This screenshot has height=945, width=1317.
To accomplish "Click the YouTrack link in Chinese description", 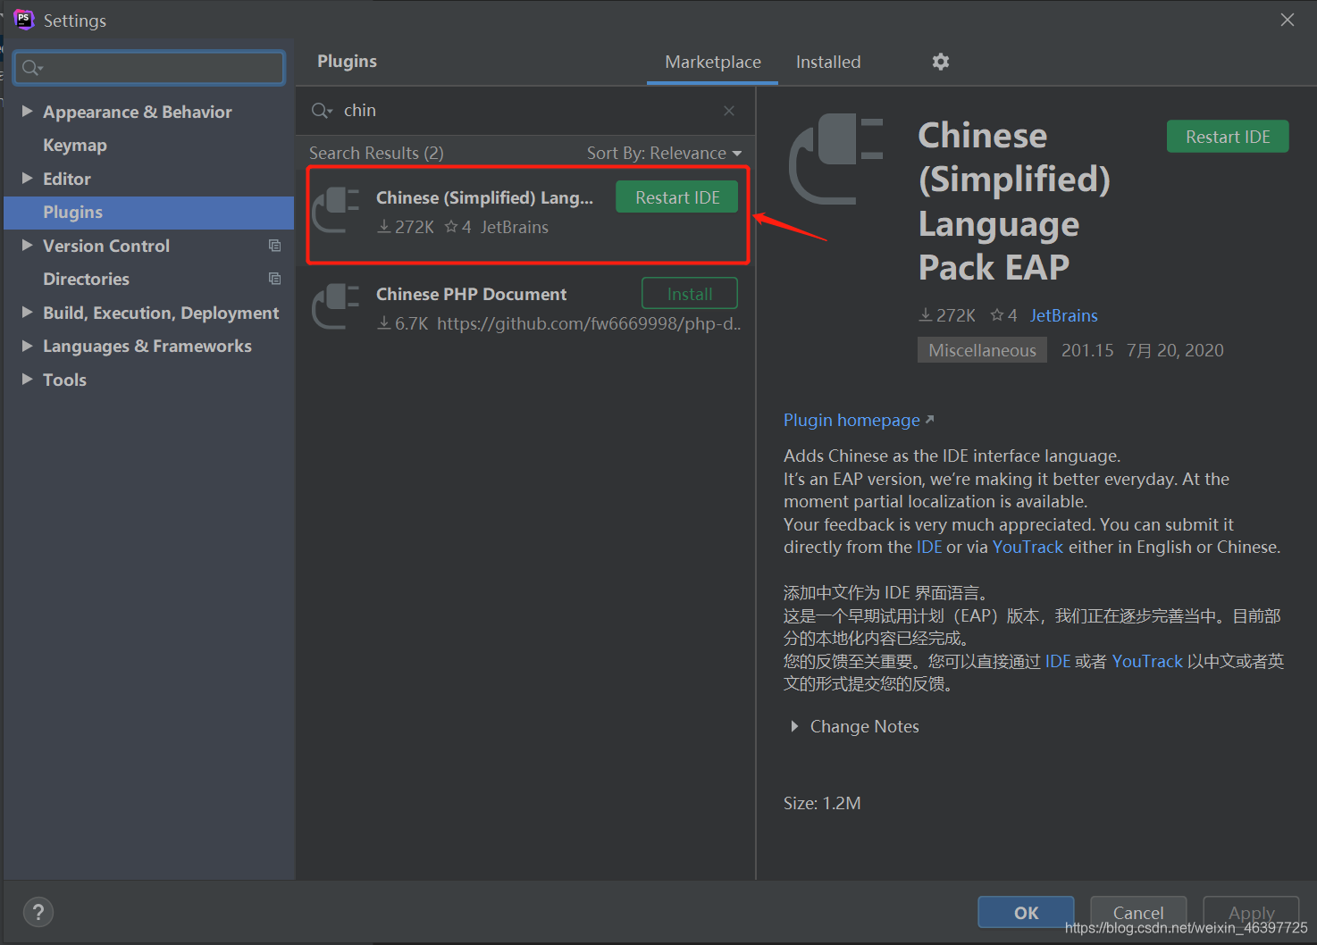I will pyautogui.click(x=1147, y=661).
